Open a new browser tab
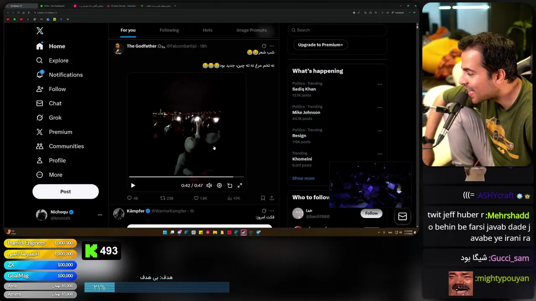The width and height of the screenshot is (536, 301). pos(175,6)
